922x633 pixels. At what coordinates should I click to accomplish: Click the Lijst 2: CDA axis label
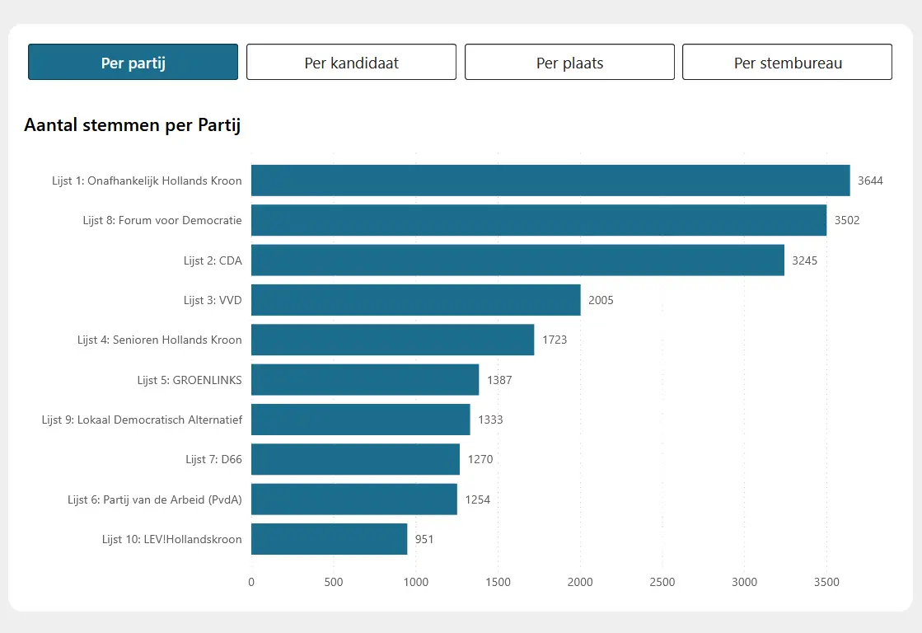213,260
